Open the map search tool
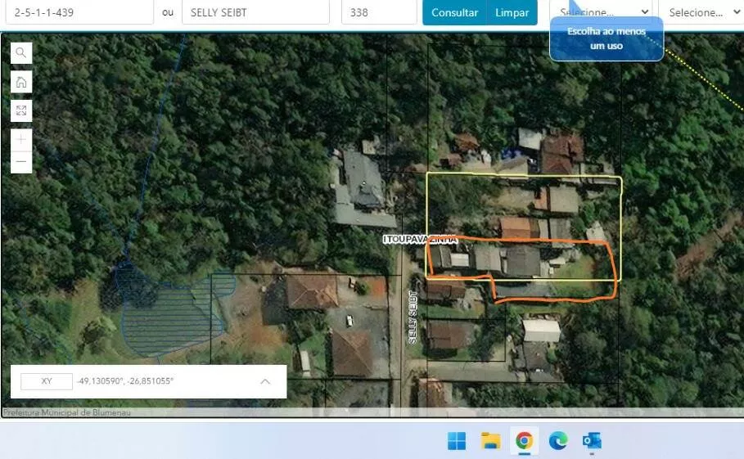This screenshot has width=744, height=459. (21, 52)
